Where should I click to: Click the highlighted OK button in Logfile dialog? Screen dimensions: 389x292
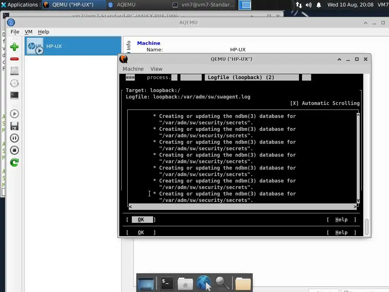[x=142, y=219]
